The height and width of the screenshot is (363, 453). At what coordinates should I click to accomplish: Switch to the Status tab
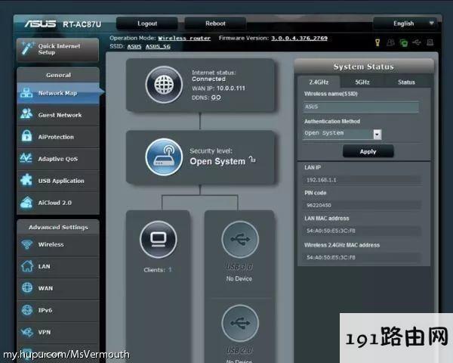click(x=406, y=82)
